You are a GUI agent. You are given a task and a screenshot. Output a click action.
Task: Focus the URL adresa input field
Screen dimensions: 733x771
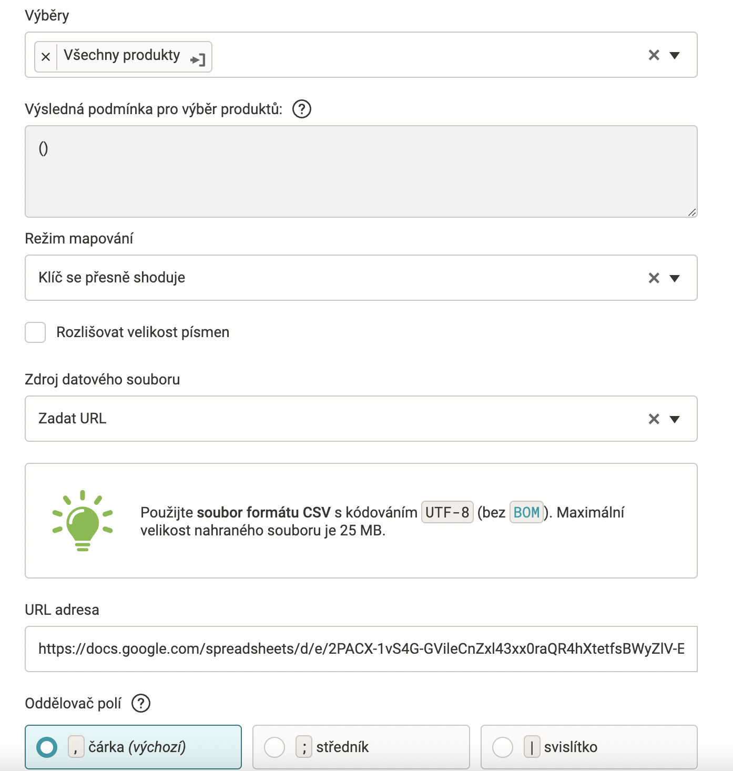click(361, 649)
